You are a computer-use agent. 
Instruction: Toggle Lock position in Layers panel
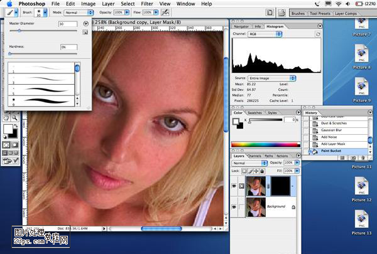tap(256, 171)
